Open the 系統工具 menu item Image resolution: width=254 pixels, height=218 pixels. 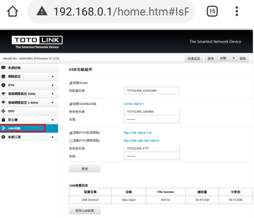29,137
